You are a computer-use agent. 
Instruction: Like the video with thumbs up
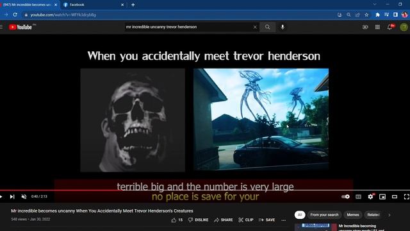[x=177, y=220]
